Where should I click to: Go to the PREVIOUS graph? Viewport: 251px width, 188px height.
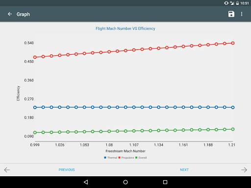pos(67,170)
